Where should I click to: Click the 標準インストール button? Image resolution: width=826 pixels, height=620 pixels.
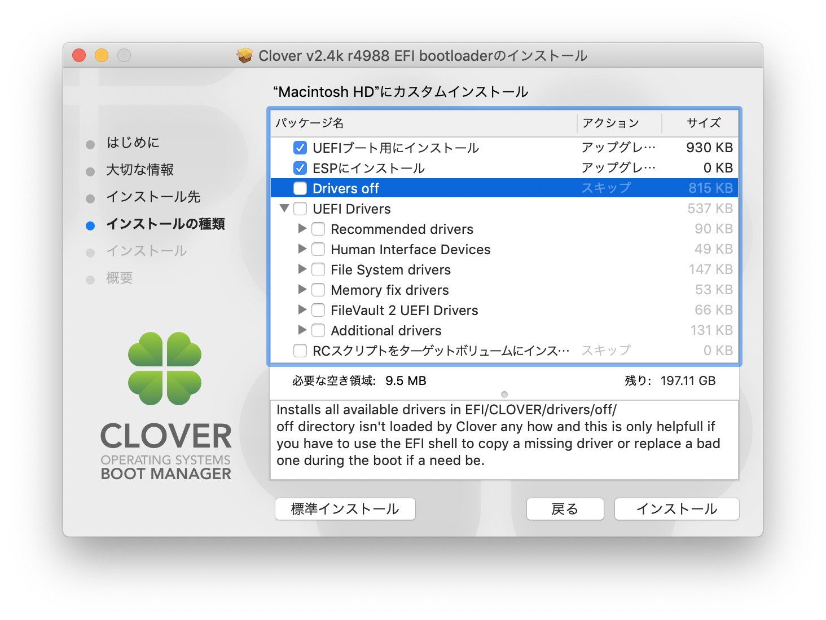(x=345, y=509)
